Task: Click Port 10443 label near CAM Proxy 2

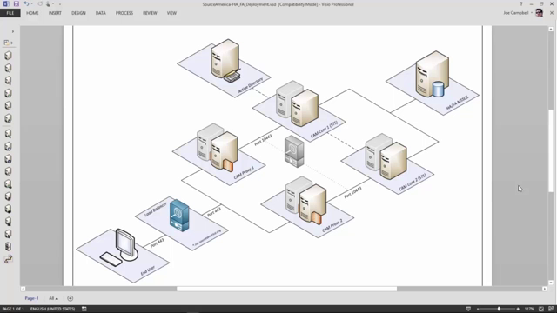Action: pyautogui.click(x=352, y=192)
